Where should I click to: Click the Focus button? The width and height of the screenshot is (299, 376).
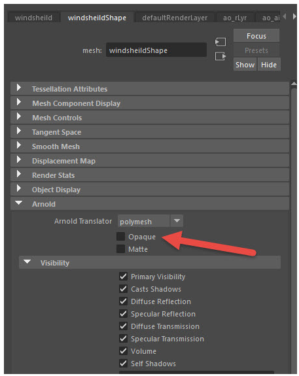click(256, 36)
